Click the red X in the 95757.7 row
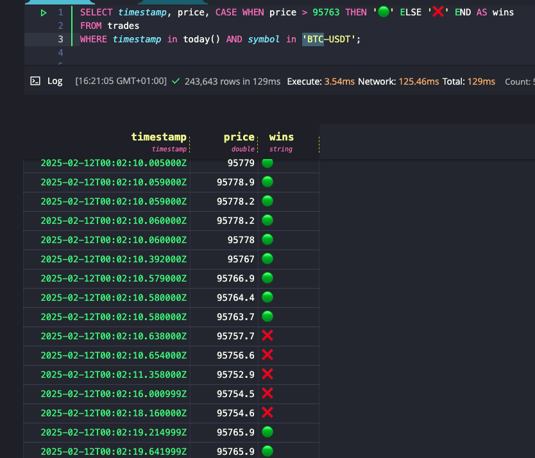Screen dimensions: 535x458 pos(267,336)
